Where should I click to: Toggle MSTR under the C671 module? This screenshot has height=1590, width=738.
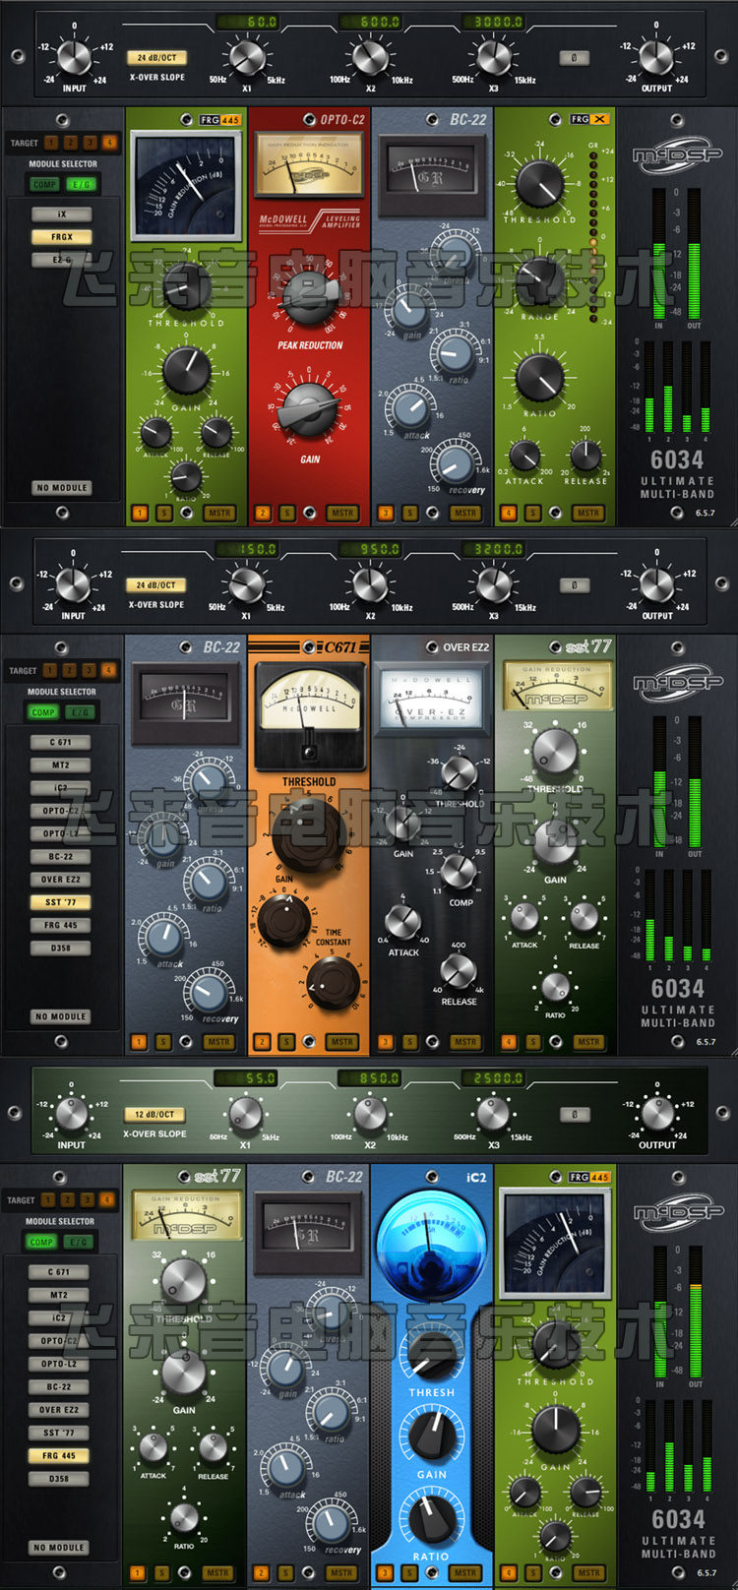coord(341,1041)
